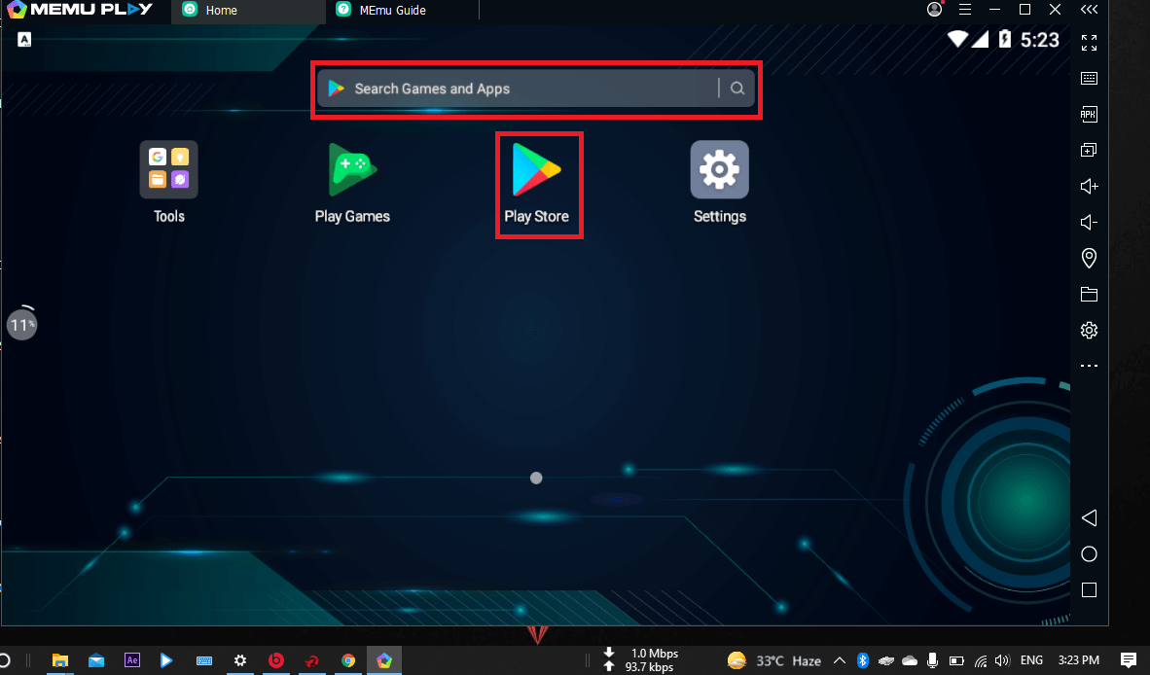1150x675 pixels.
Task: Show hidden system tray icons chevron
Action: pyautogui.click(x=840, y=660)
